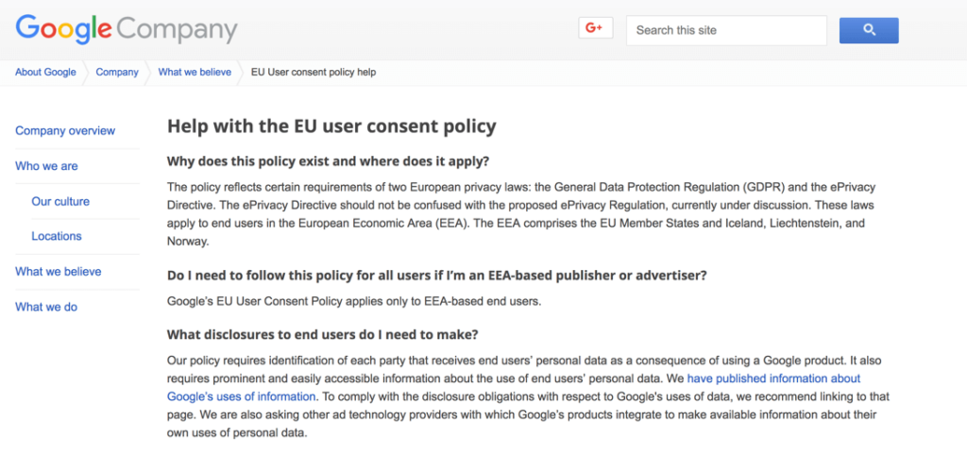Focus the Search this site field
The image size is (967, 455).
pyautogui.click(x=726, y=30)
